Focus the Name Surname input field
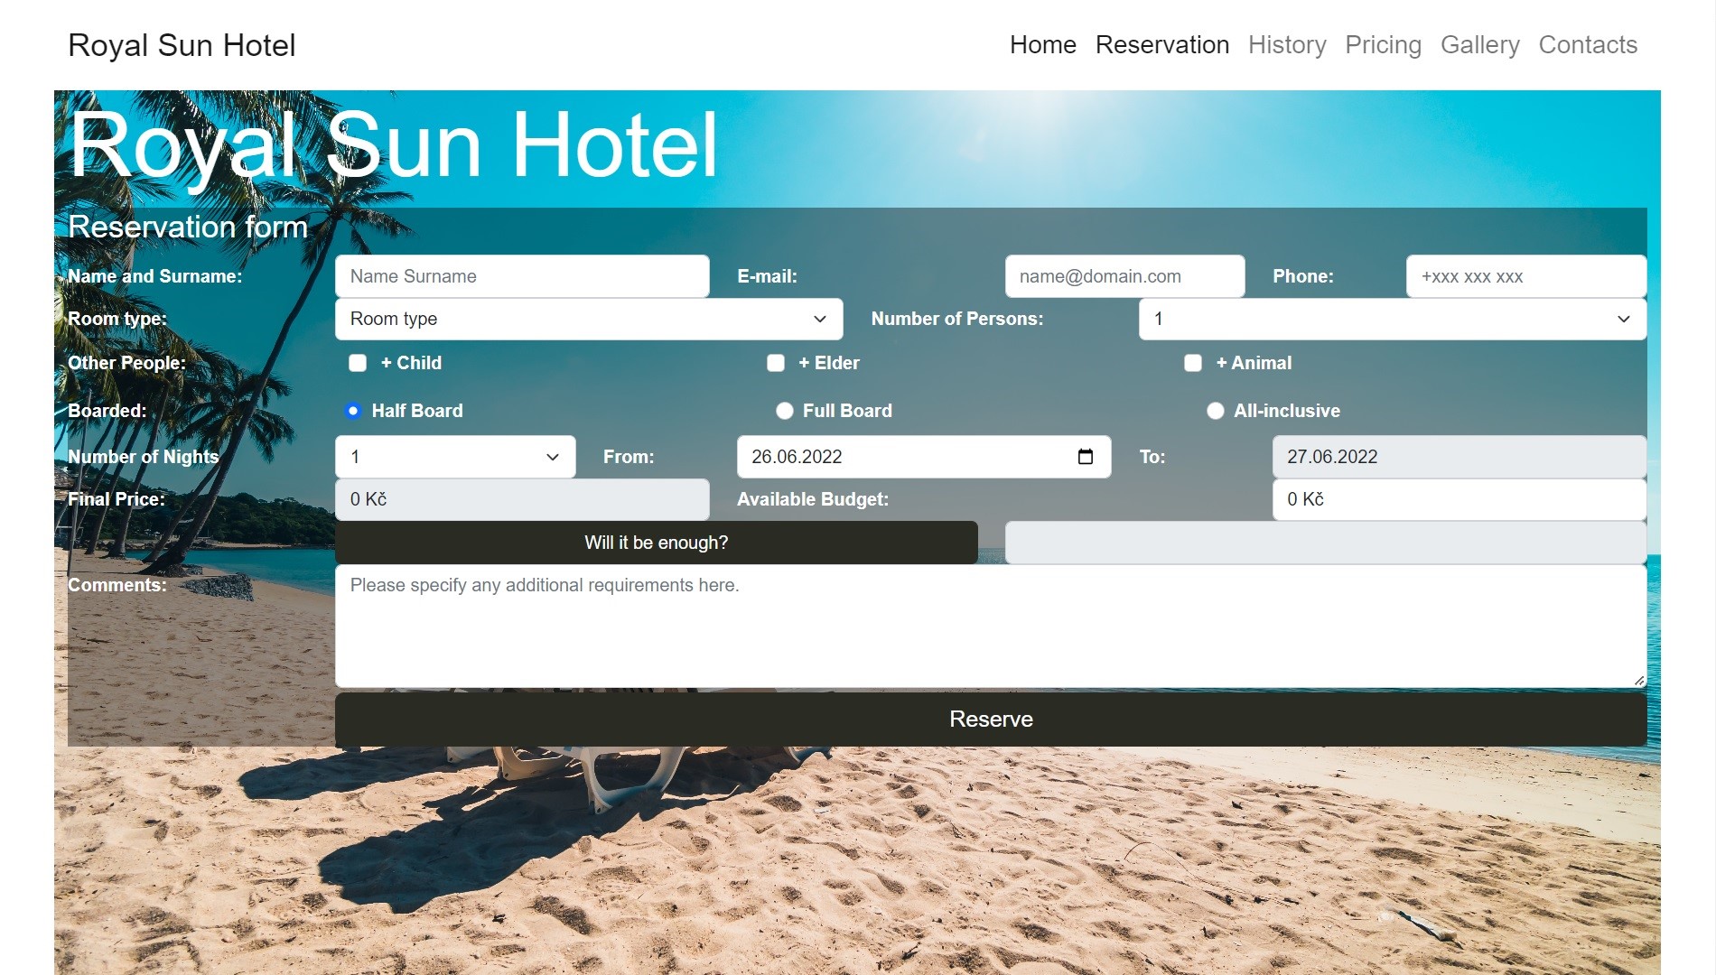The image size is (1716, 975). (x=522, y=276)
